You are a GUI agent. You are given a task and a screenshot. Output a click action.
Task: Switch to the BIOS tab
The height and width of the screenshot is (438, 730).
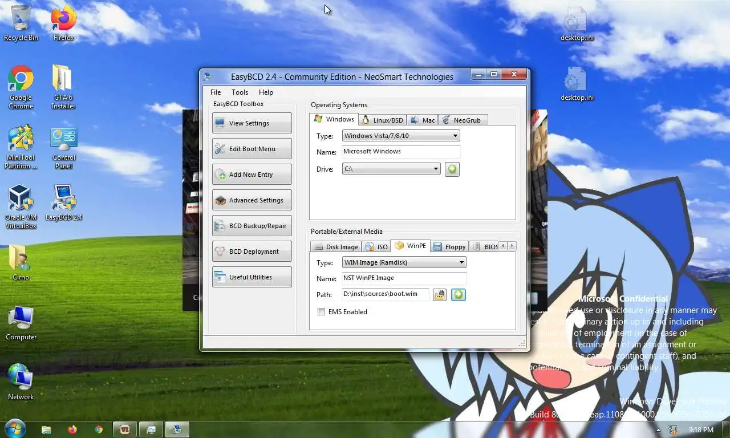484,247
